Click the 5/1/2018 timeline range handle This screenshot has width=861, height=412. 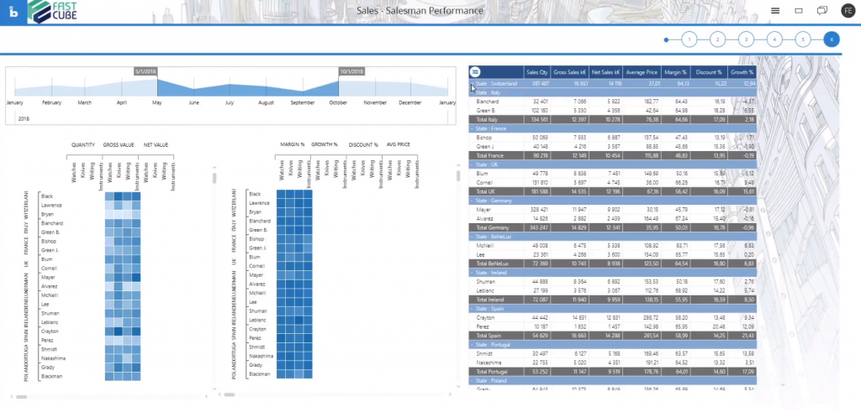(x=145, y=73)
